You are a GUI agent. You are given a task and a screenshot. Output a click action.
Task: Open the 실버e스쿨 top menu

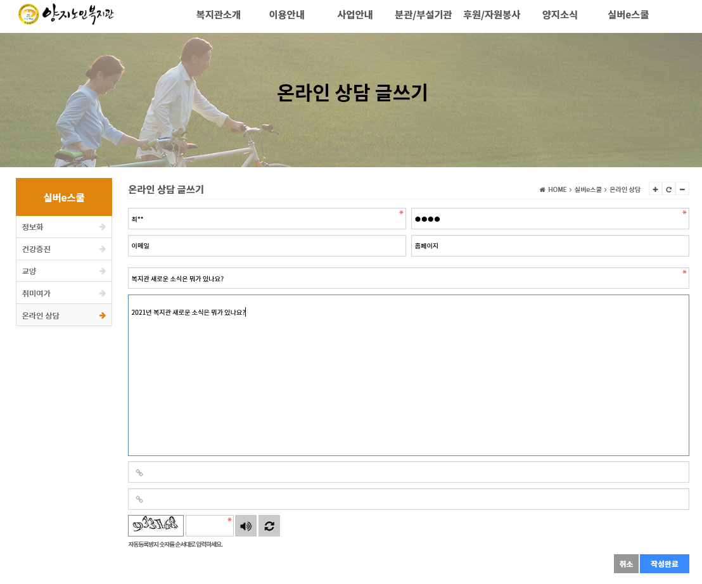[x=628, y=15]
